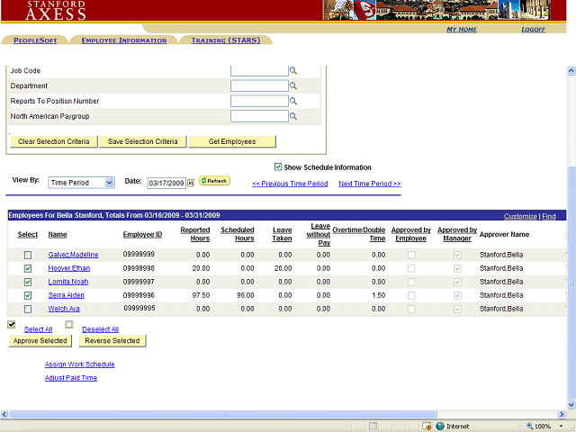Open the Employee Information tab
This screenshot has height=432, width=576.
tap(123, 40)
